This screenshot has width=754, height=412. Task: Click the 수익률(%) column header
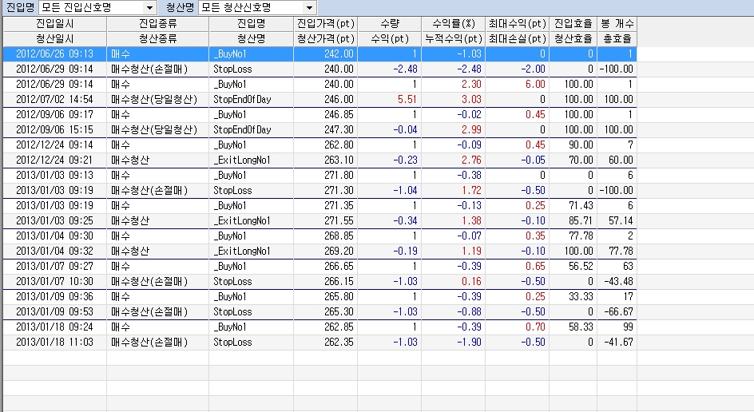453,24
